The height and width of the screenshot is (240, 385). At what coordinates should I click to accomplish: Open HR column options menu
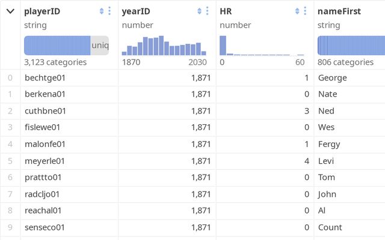(x=305, y=11)
